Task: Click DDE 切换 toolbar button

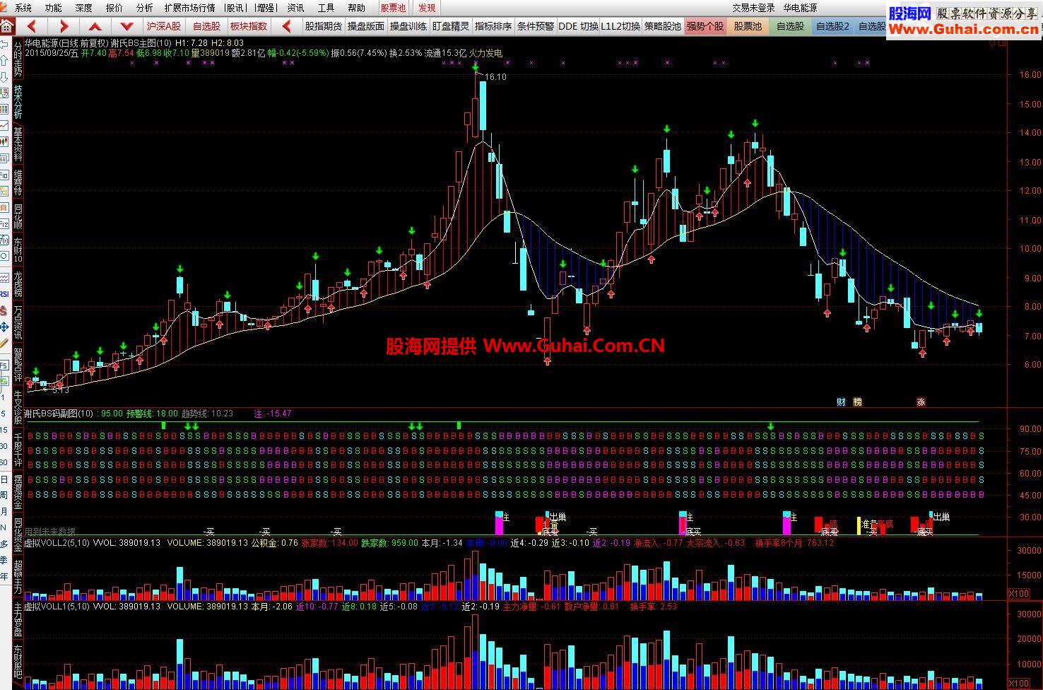Action: click(x=578, y=26)
